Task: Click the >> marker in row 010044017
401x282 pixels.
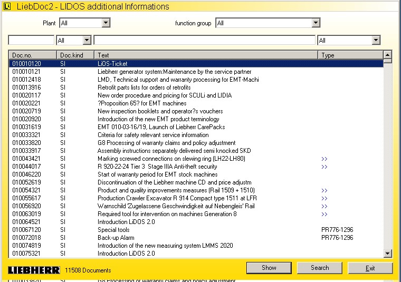Action: (x=324, y=167)
